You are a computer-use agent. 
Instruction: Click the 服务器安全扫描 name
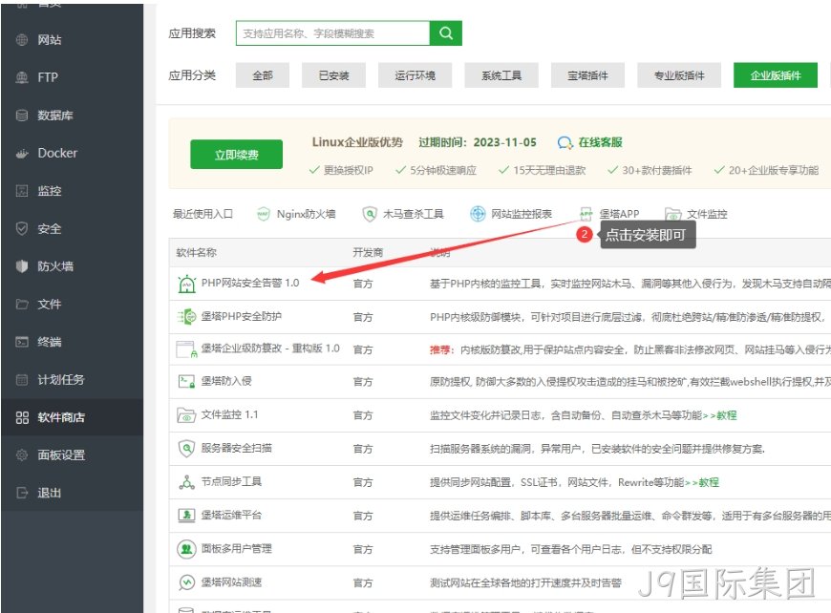[x=236, y=448]
